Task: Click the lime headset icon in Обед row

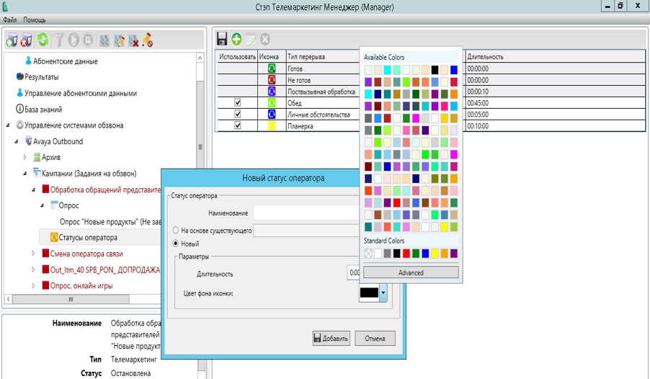Action: tap(272, 103)
